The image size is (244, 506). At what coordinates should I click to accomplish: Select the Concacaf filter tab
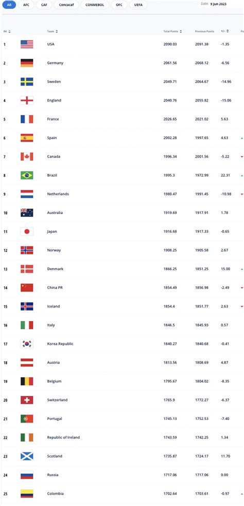pos(66,5)
